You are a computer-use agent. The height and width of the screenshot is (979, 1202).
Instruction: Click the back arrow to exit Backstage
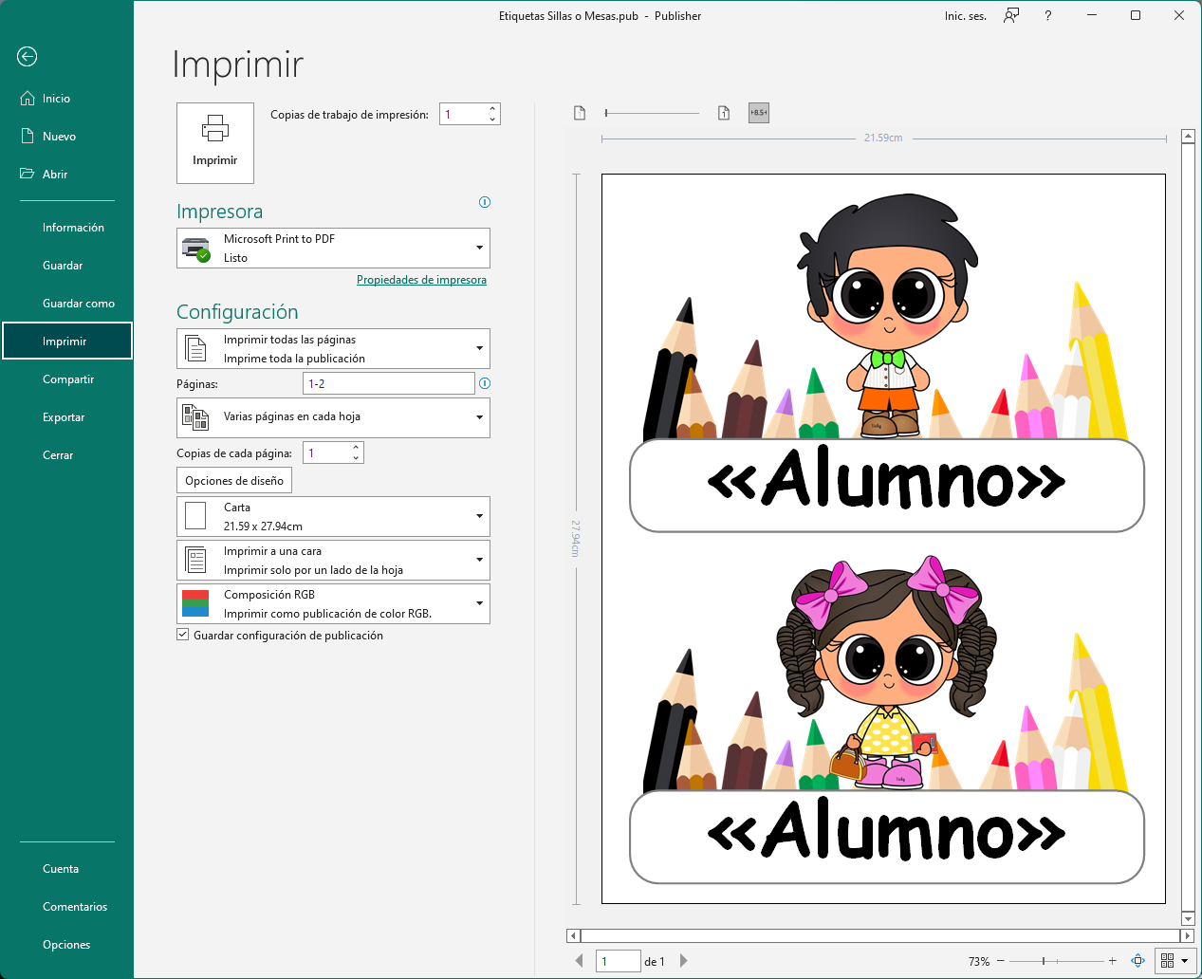[28, 57]
